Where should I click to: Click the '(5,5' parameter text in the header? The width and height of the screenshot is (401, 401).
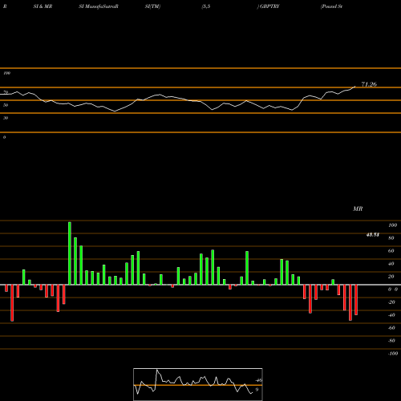(206, 6)
